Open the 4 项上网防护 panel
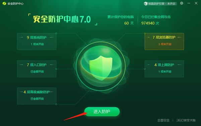201x126 pixels. [x=164, y=69]
